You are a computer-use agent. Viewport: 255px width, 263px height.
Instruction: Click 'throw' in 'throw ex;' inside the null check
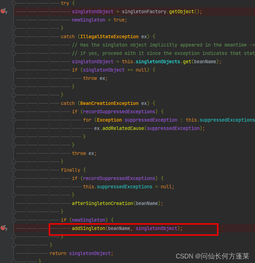click(x=90, y=78)
